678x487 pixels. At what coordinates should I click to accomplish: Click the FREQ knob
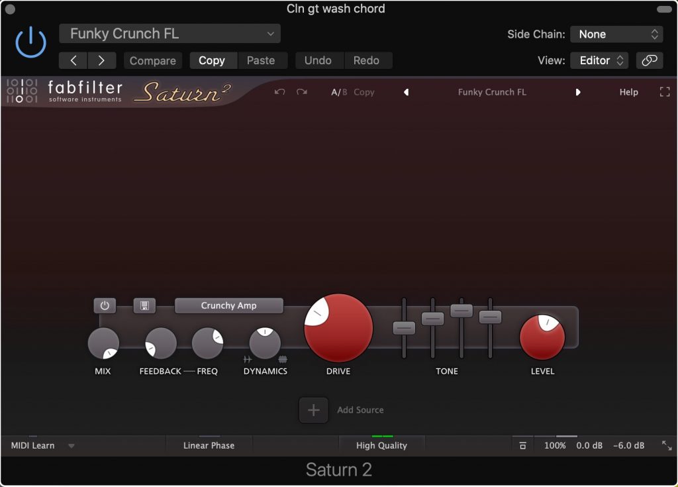coord(207,343)
